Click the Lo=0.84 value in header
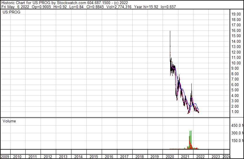This screenshot has width=244, height=159. point(76,7)
